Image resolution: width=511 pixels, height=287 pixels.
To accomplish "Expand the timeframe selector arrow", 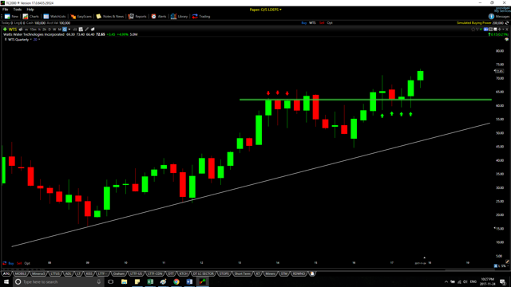I will [69, 29].
